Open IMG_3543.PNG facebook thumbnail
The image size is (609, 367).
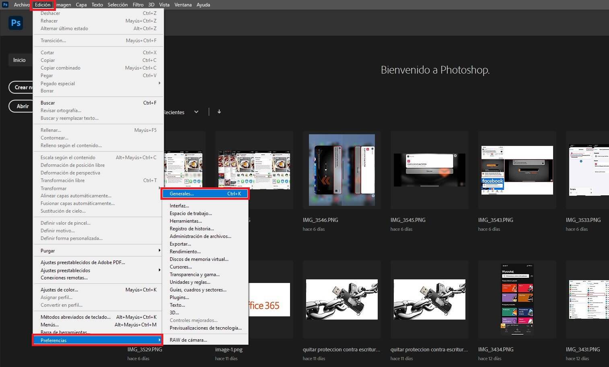[x=517, y=170]
